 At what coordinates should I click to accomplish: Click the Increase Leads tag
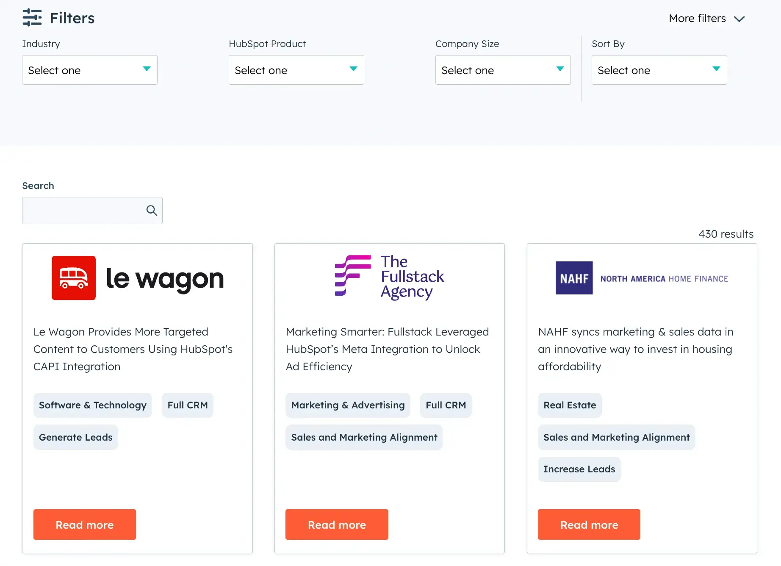(579, 469)
